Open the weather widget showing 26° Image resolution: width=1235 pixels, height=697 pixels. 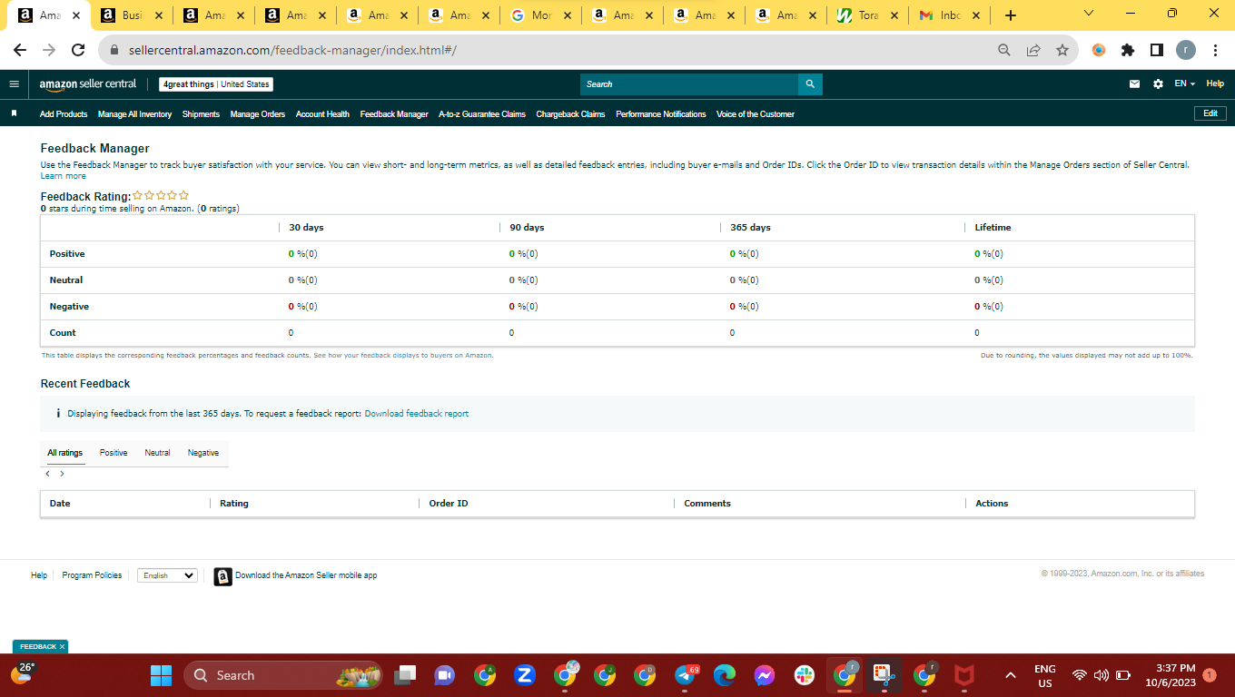click(23, 674)
